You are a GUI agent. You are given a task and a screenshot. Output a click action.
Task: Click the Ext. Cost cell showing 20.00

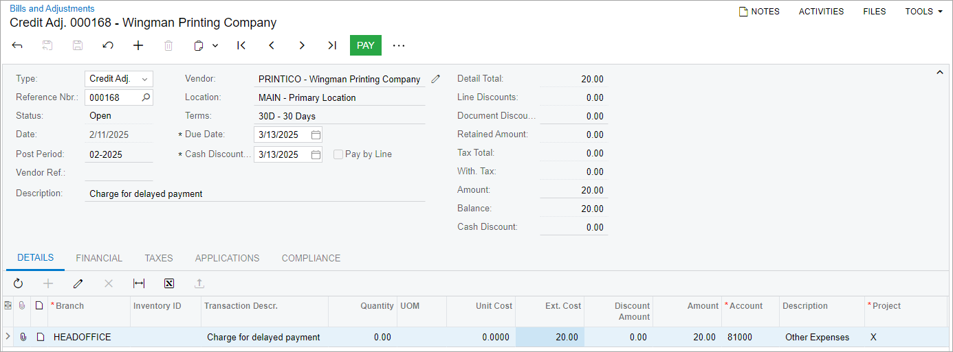549,337
